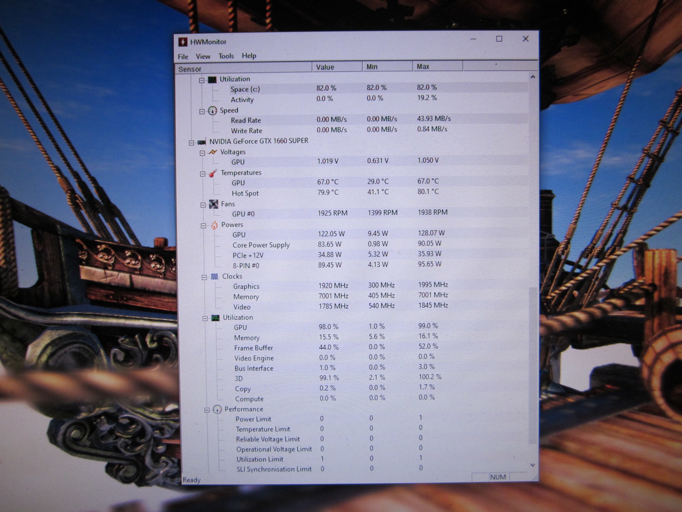
Task: Click the scrollbar down arrow
Action: pyautogui.click(x=532, y=465)
